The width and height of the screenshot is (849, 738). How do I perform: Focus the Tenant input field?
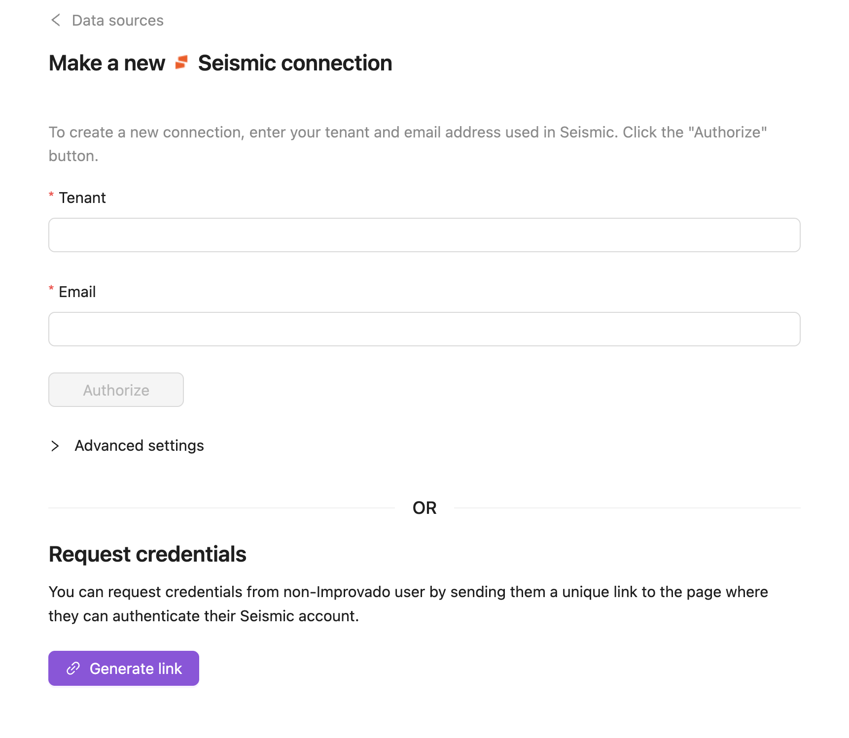(424, 235)
